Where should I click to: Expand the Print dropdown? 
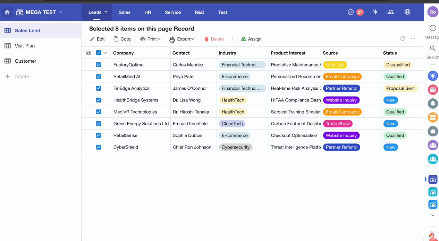pyautogui.click(x=151, y=39)
